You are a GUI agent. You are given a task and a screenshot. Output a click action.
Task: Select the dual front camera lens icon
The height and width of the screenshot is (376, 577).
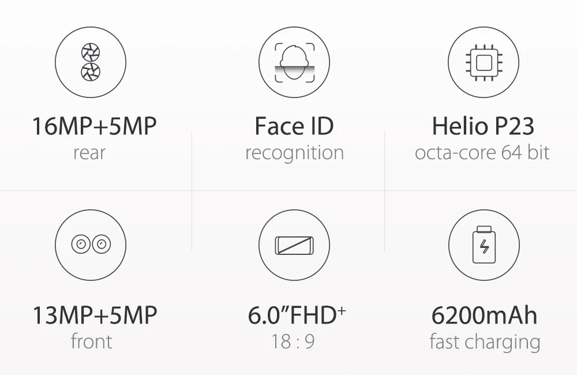click(x=91, y=245)
